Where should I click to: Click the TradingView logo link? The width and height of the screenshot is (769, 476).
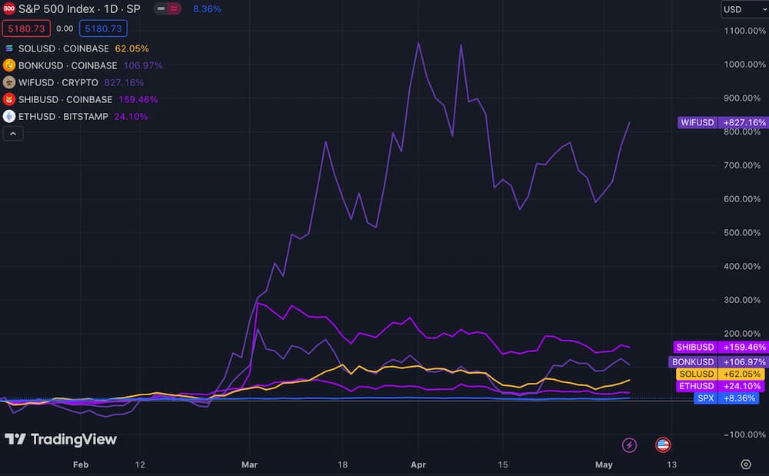[61, 440]
